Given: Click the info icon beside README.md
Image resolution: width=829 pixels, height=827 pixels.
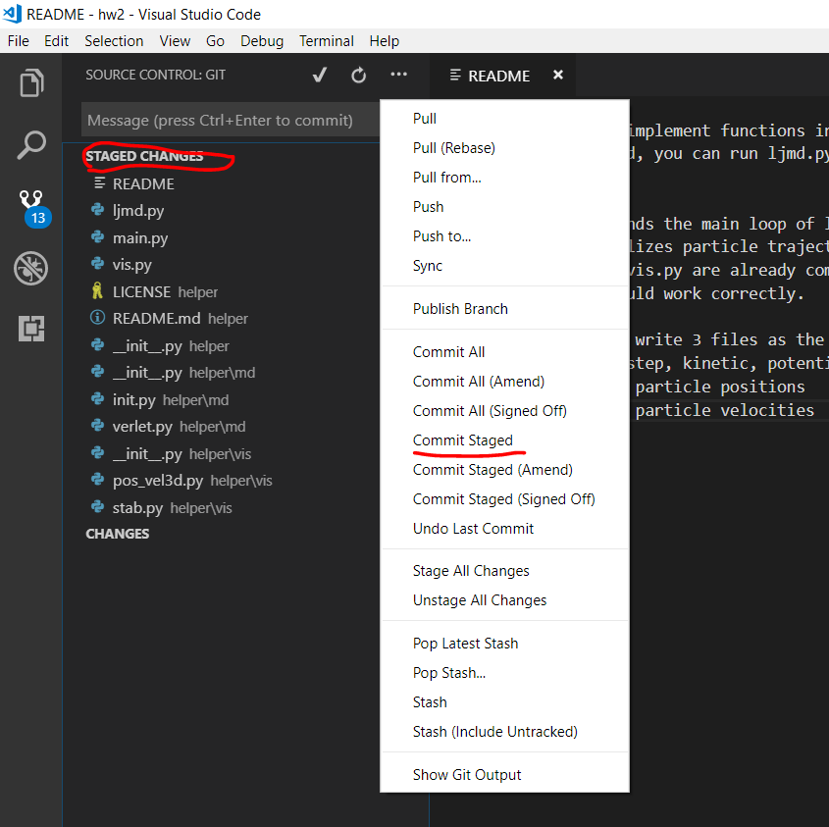Looking at the screenshot, I should click(x=98, y=317).
